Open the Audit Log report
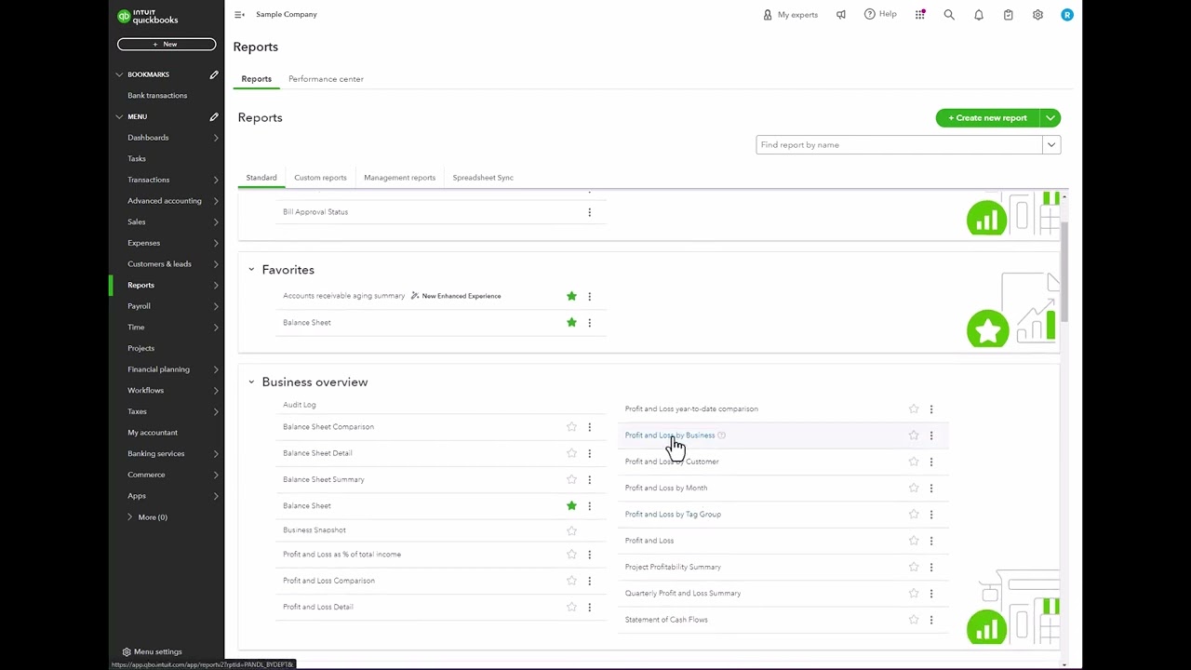1191x670 pixels. point(300,405)
